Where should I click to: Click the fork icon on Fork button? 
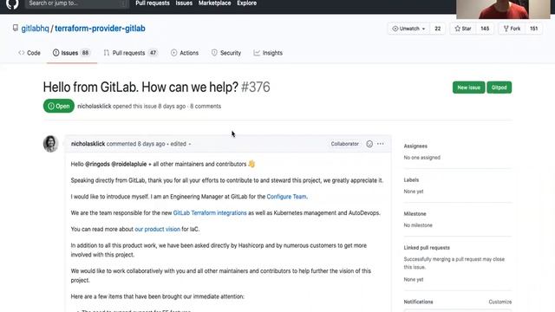coord(506,29)
